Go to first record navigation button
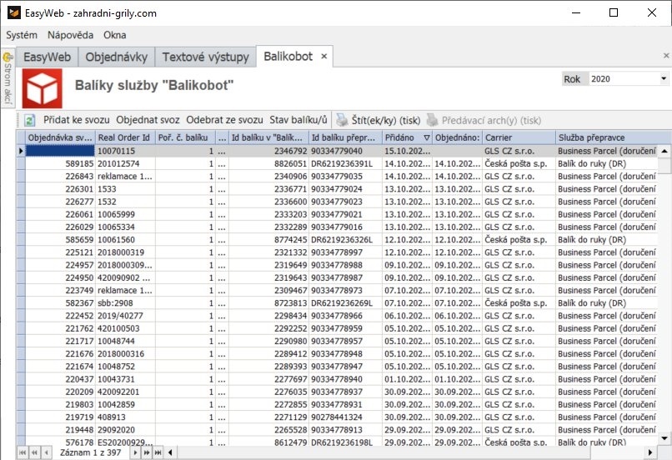The image size is (672, 460). point(23,452)
